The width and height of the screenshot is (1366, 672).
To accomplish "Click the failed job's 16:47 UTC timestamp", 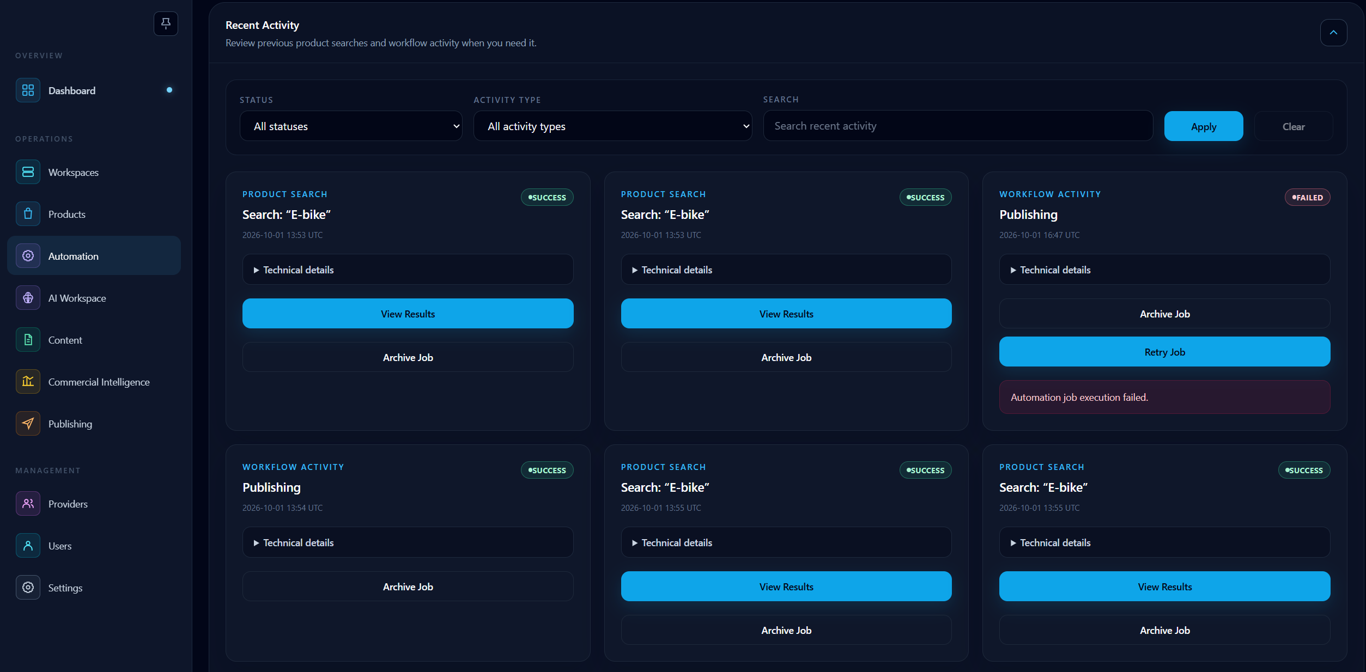I will [1039, 235].
